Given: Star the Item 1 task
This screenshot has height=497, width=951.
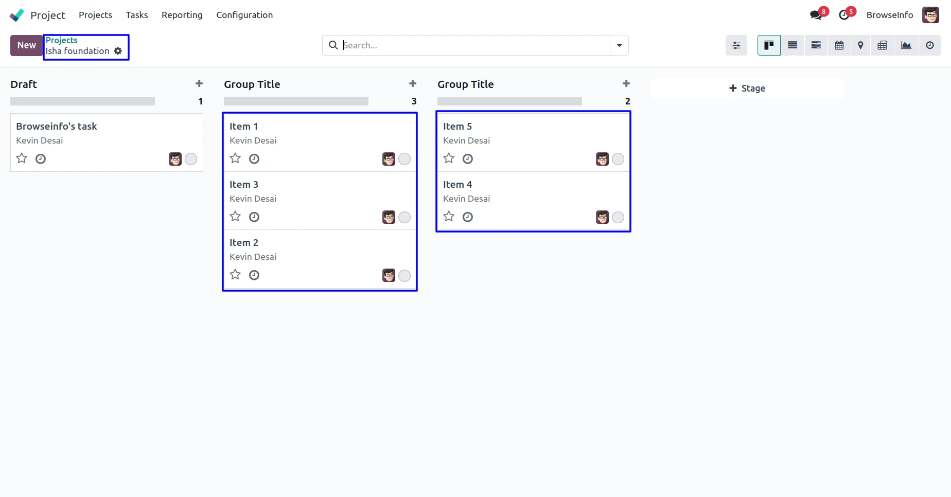Looking at the screenshot, I should pos(235,158).
